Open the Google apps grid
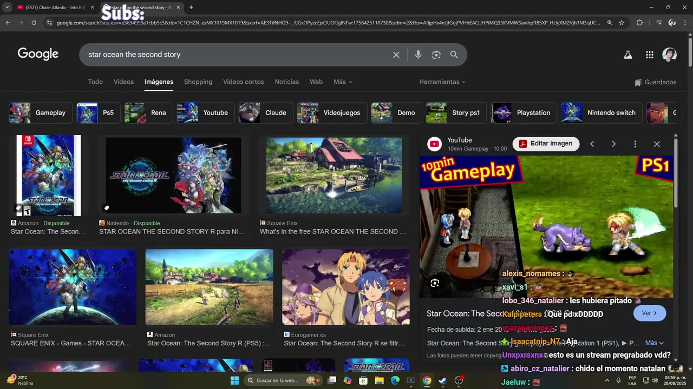693x389 pixels. tap(650, 55)
